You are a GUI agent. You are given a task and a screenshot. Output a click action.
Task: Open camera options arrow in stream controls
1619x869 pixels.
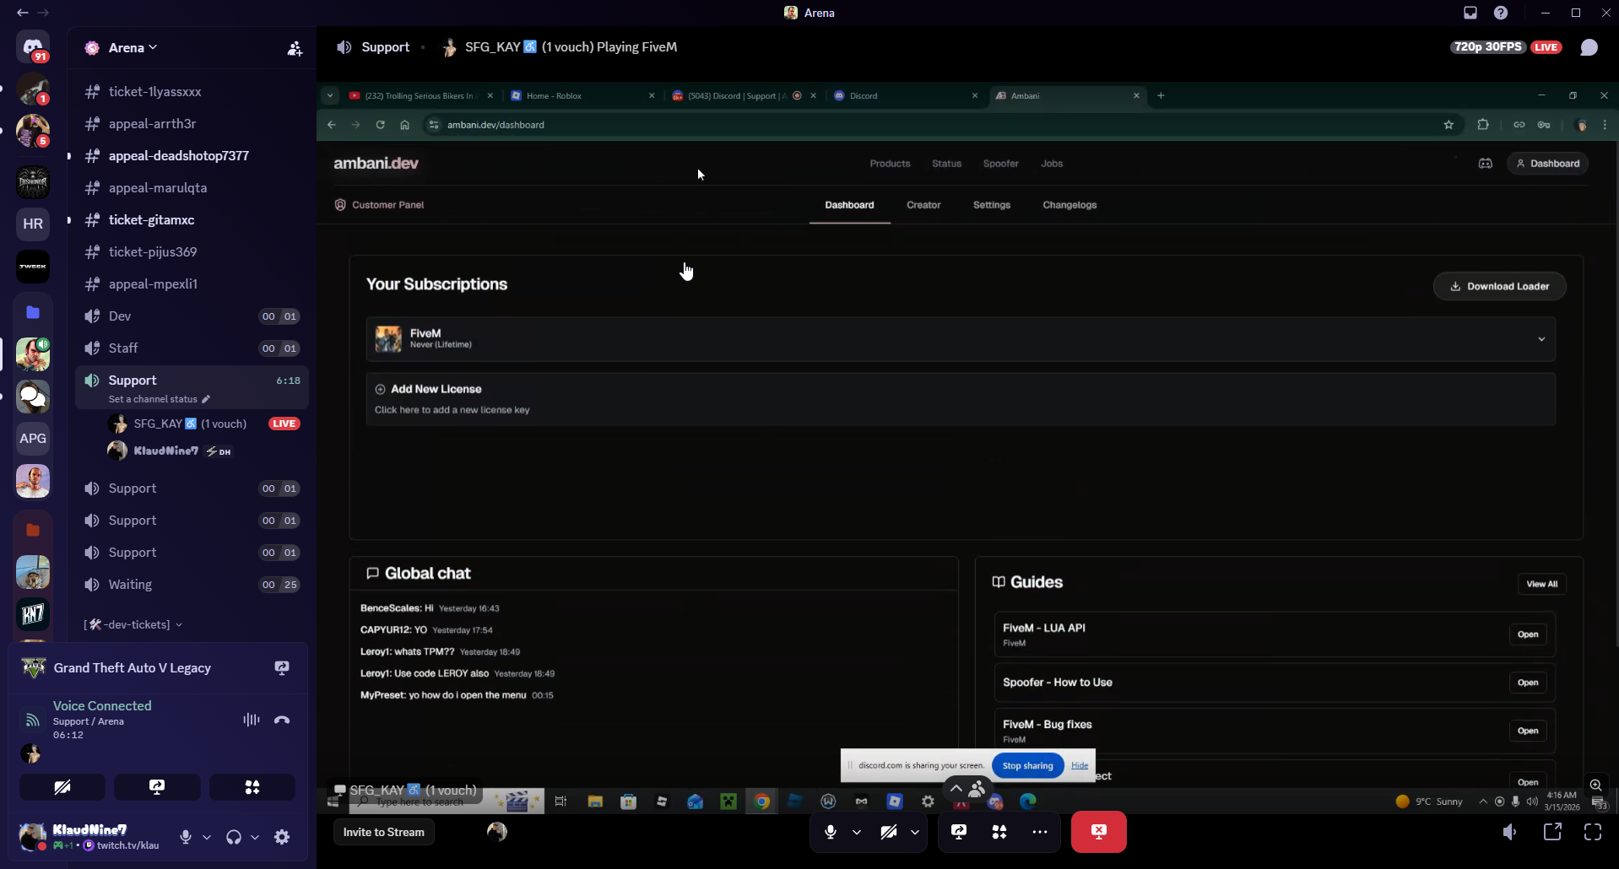[x=915, y=832]
